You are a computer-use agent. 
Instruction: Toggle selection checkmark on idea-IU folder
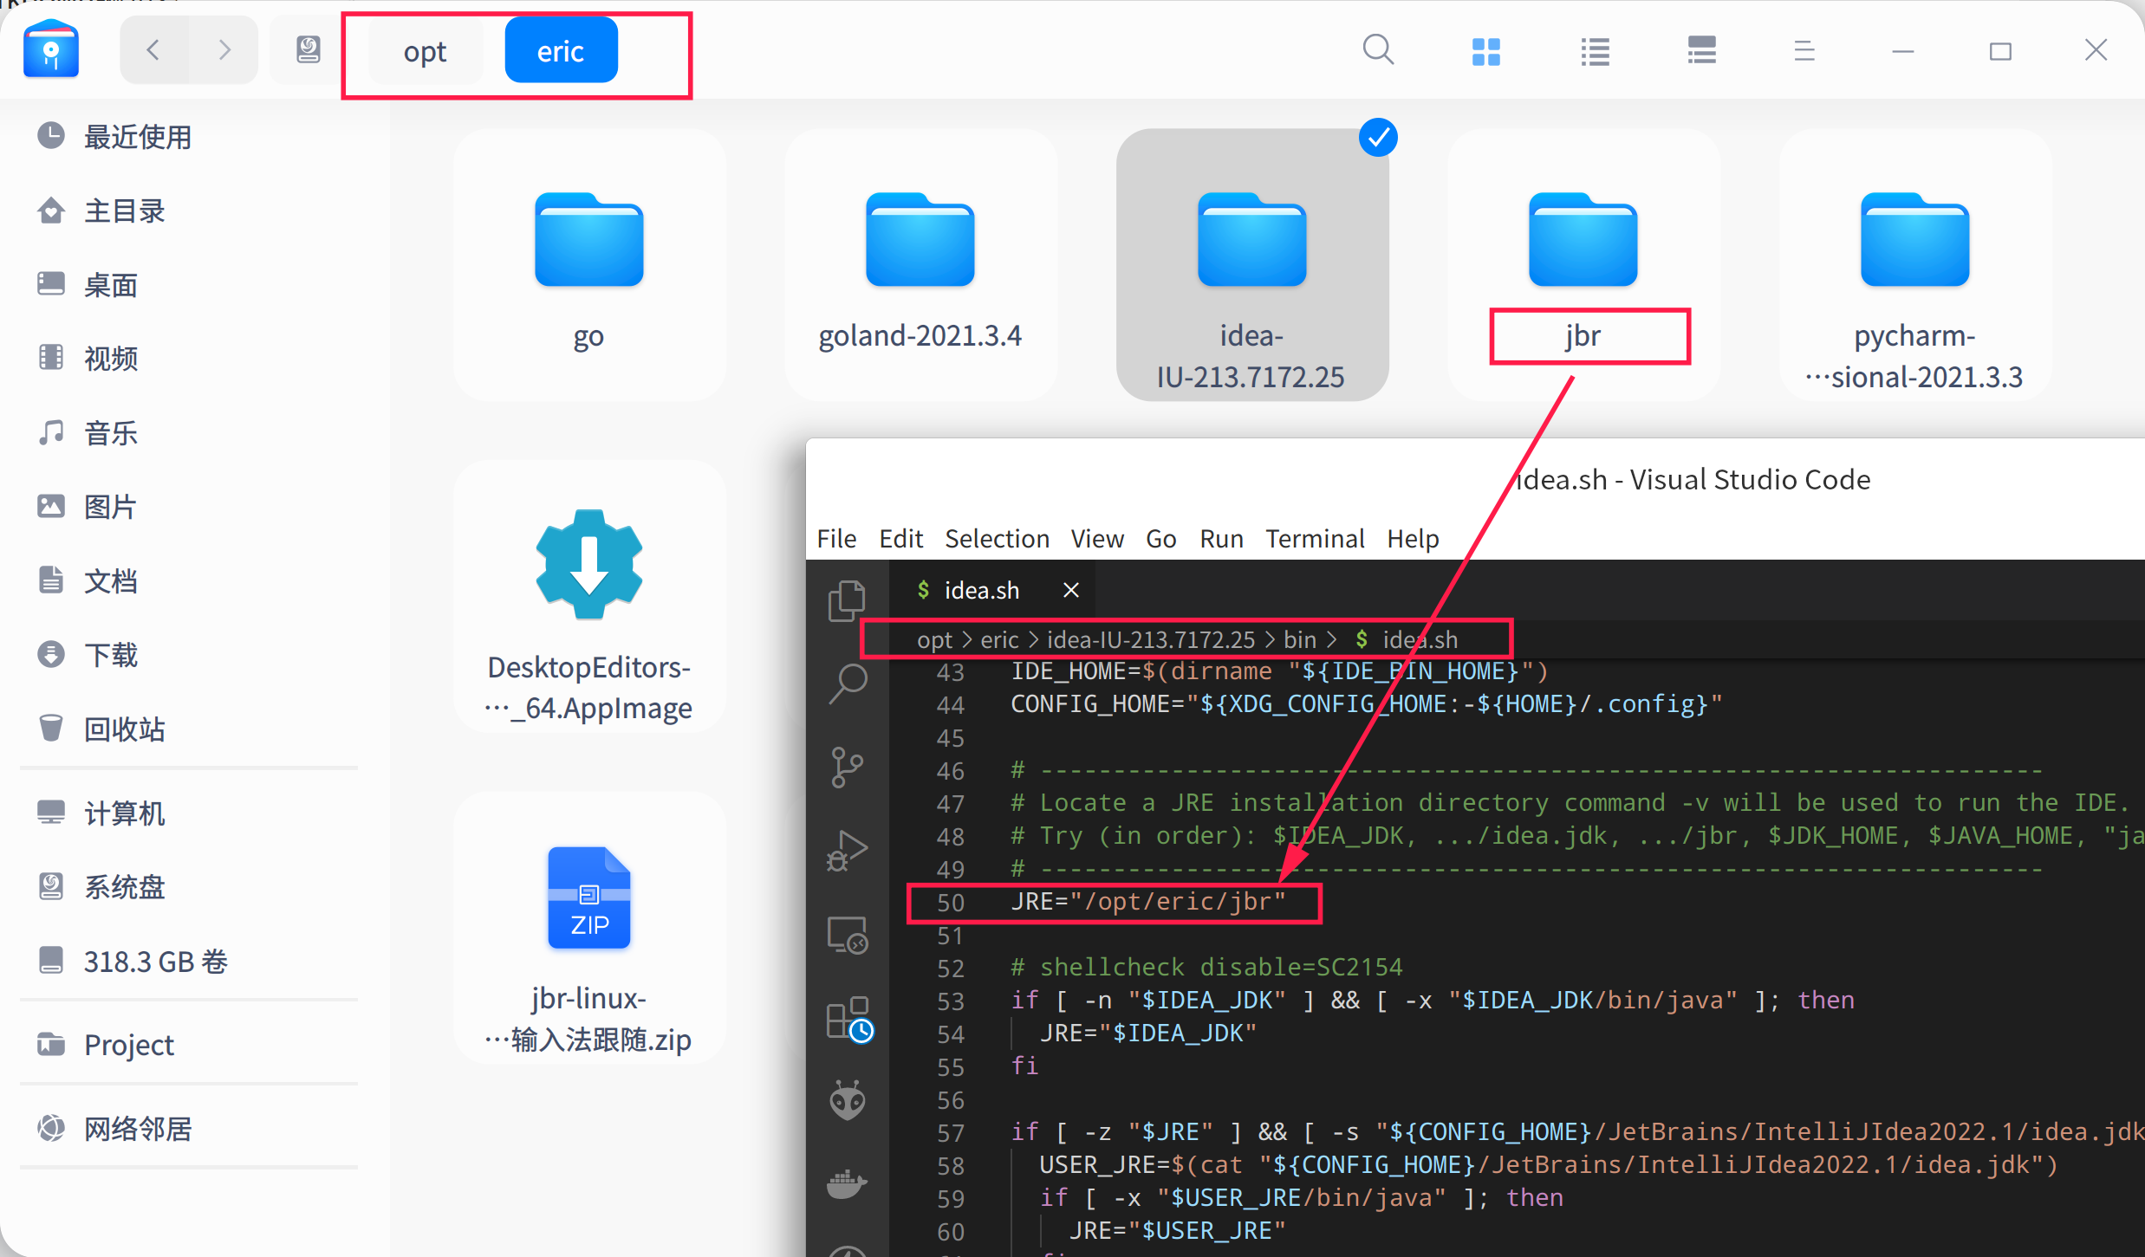click(x=1378, y=138)
